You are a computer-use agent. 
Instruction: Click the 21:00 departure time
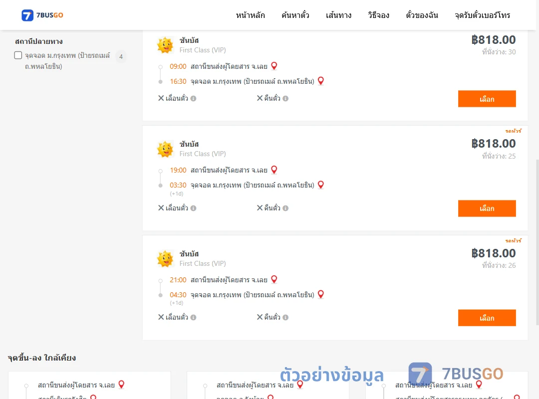[178, 280]
